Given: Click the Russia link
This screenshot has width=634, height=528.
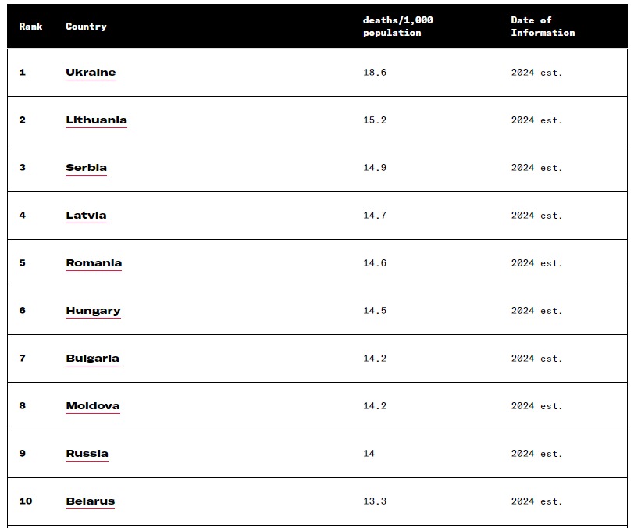Looking at the screenshot, I should [87, 454].
